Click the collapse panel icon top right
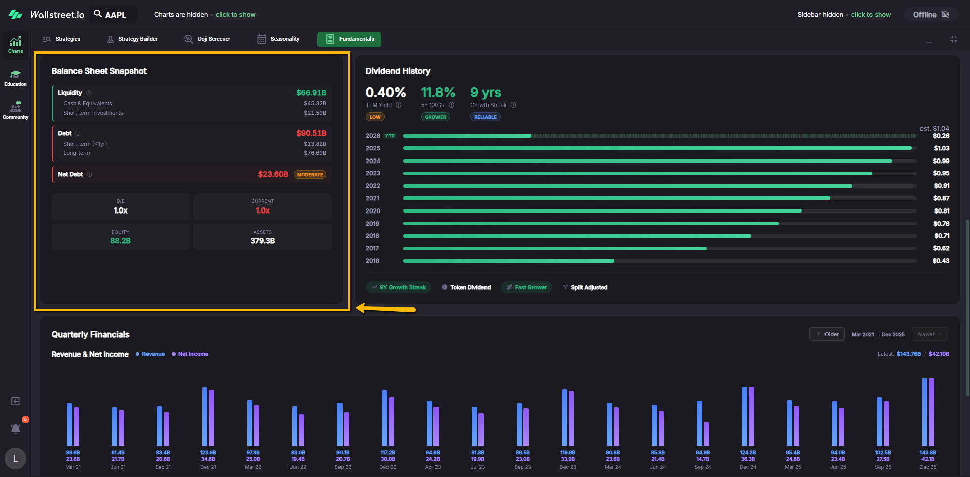This screenshot has height=477, width=970. (953, 39)
